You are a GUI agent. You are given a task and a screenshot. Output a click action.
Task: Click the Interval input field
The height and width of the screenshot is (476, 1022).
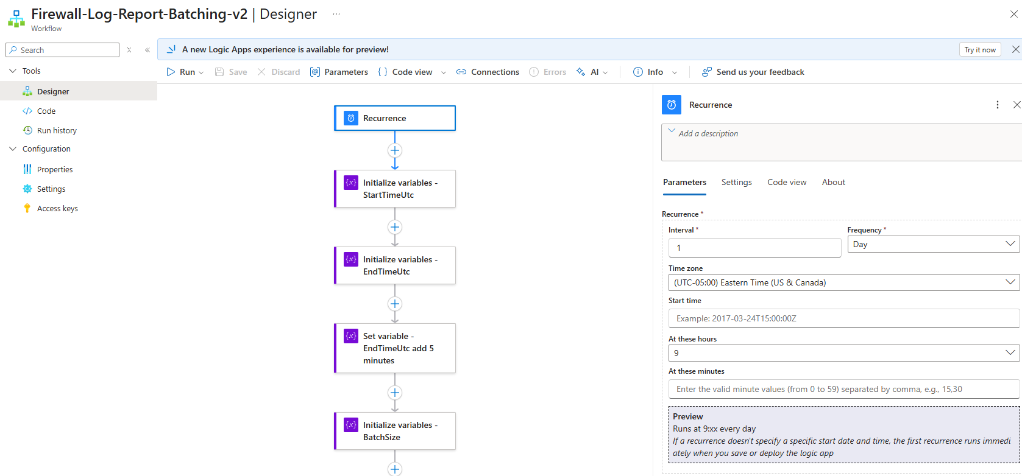tap(754, 248)
